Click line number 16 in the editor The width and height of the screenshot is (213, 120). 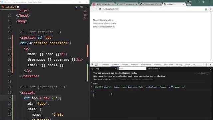(10, 38)
